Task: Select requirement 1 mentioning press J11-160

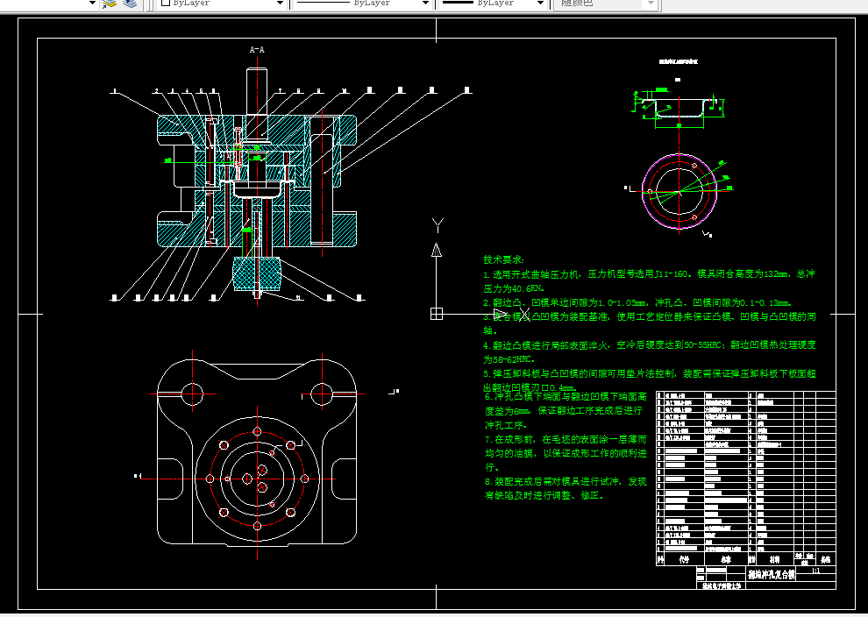Action: pos(649,281)
